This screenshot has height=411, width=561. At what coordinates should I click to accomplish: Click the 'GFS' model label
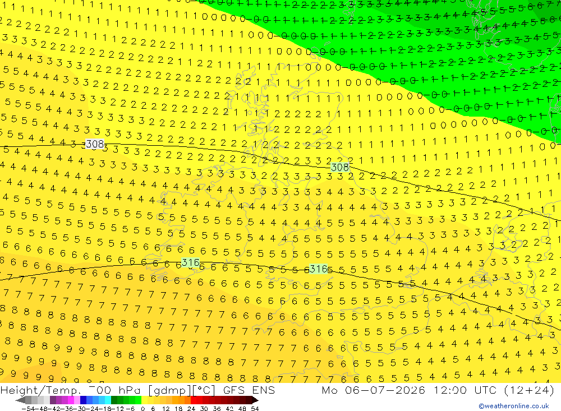pyautogui.click(x=234, y=390)
